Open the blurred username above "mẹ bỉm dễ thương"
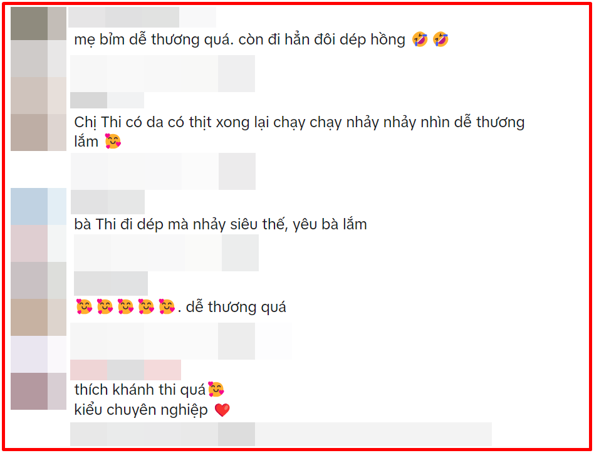The width and height of the screenshot is (594, 453). pos(142,17)
